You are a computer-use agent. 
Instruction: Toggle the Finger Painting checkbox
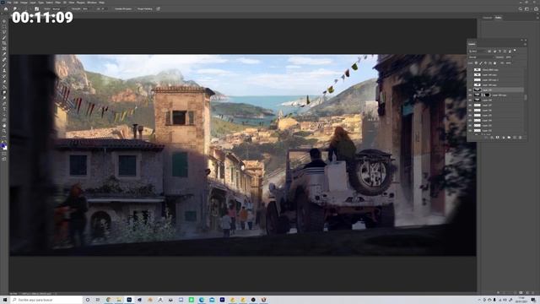(x=144, y=9)
